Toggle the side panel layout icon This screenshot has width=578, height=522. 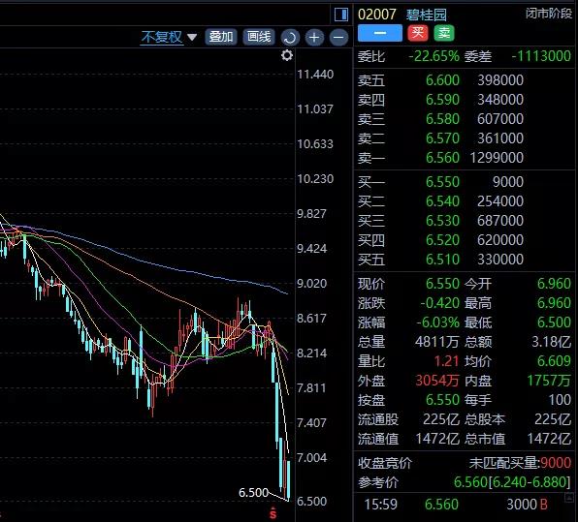[341, 15]
